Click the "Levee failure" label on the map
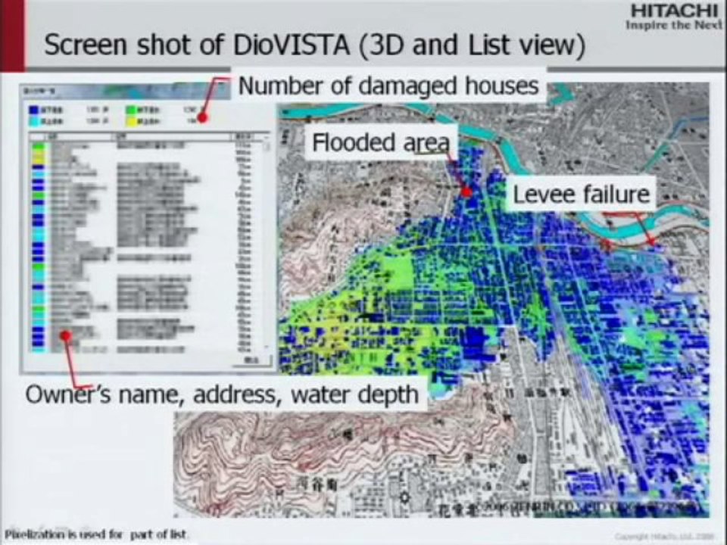The width and height of the screenshot is (727, 545). tap(581, 195)
